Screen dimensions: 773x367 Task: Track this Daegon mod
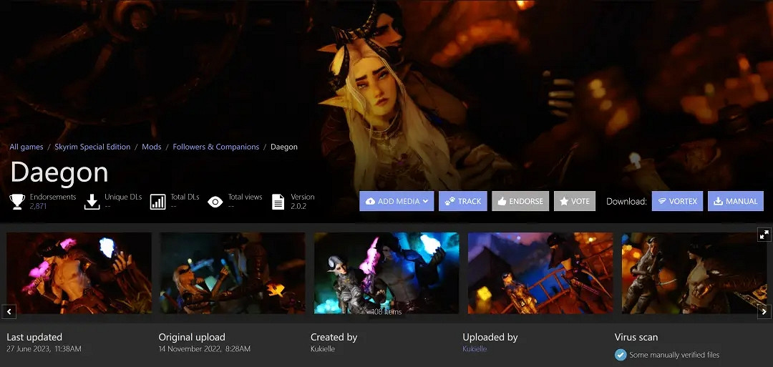pos(462,201)
